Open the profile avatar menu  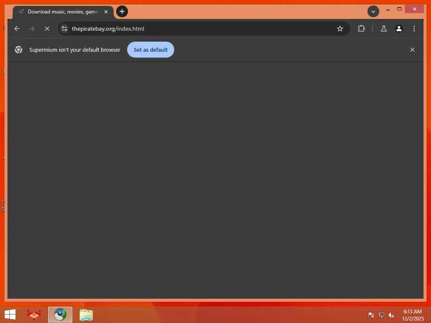pos(399,29)
